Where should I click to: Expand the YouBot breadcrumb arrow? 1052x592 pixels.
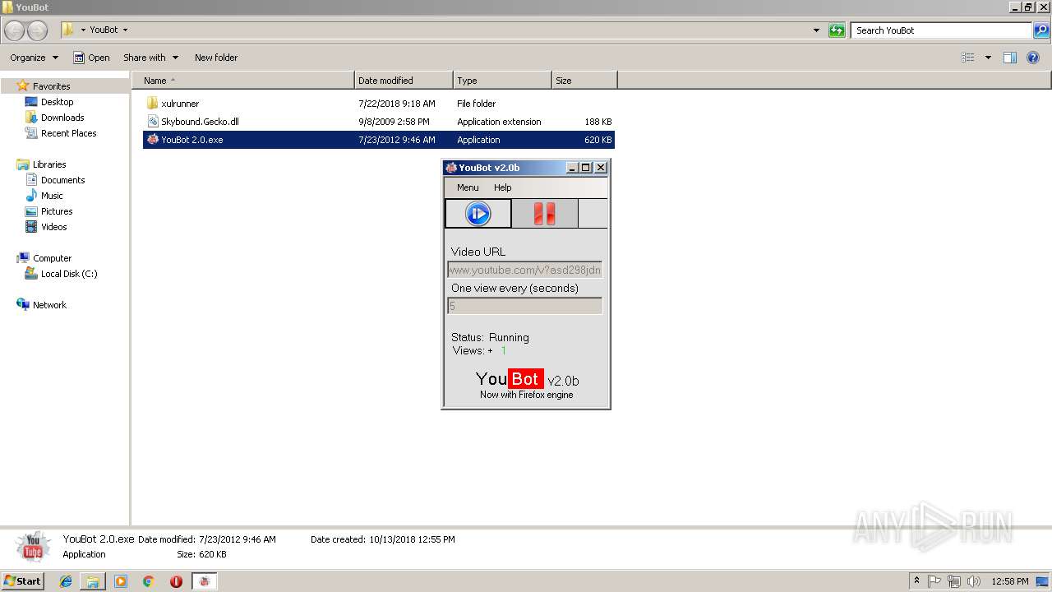[125, 30]
